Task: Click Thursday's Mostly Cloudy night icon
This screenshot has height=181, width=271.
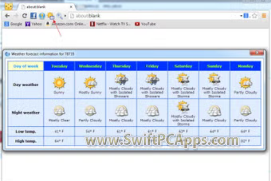Action: pyautogui.click(x=121, y=111)
